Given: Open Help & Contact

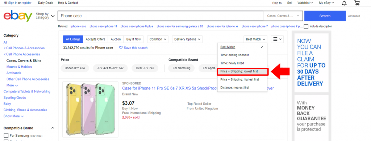Looking at the screenshot, I should pos(68,3).
